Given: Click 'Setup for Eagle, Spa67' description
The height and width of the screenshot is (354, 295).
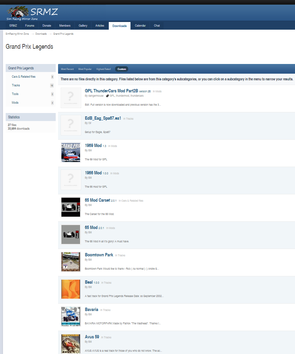Looking at the screenshot, I should coord(98,132).
